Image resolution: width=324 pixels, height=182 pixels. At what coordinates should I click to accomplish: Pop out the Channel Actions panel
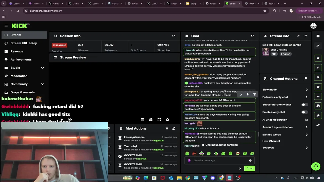305,79
